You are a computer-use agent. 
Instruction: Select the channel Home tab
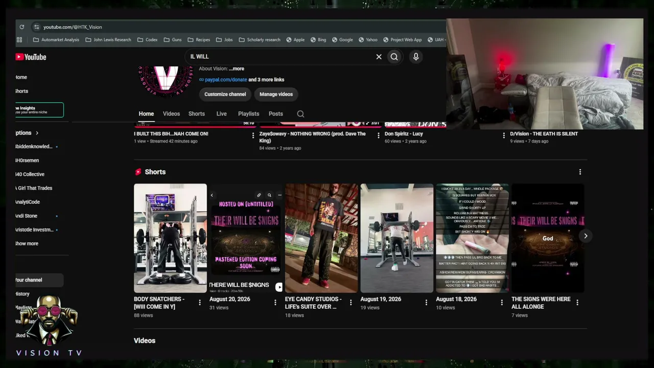pyautogui.click(x=146, y=114)
